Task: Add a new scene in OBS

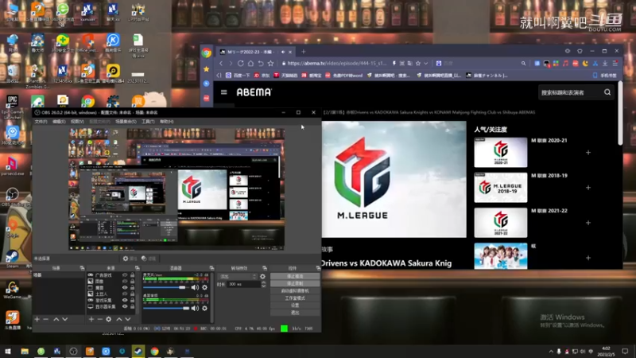Action: point(37,320)
